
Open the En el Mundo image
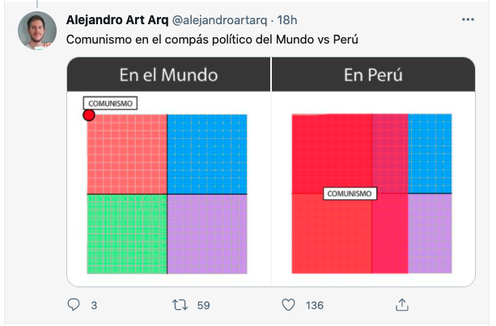168,172
